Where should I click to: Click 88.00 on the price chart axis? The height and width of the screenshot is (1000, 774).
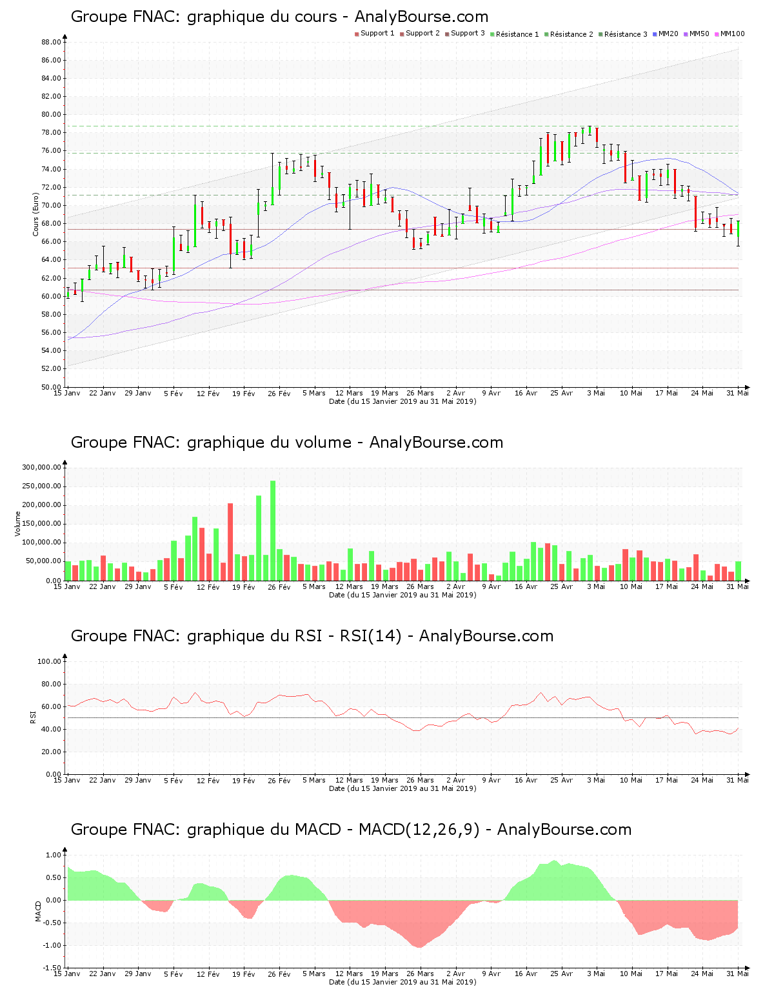click(51, 42)
